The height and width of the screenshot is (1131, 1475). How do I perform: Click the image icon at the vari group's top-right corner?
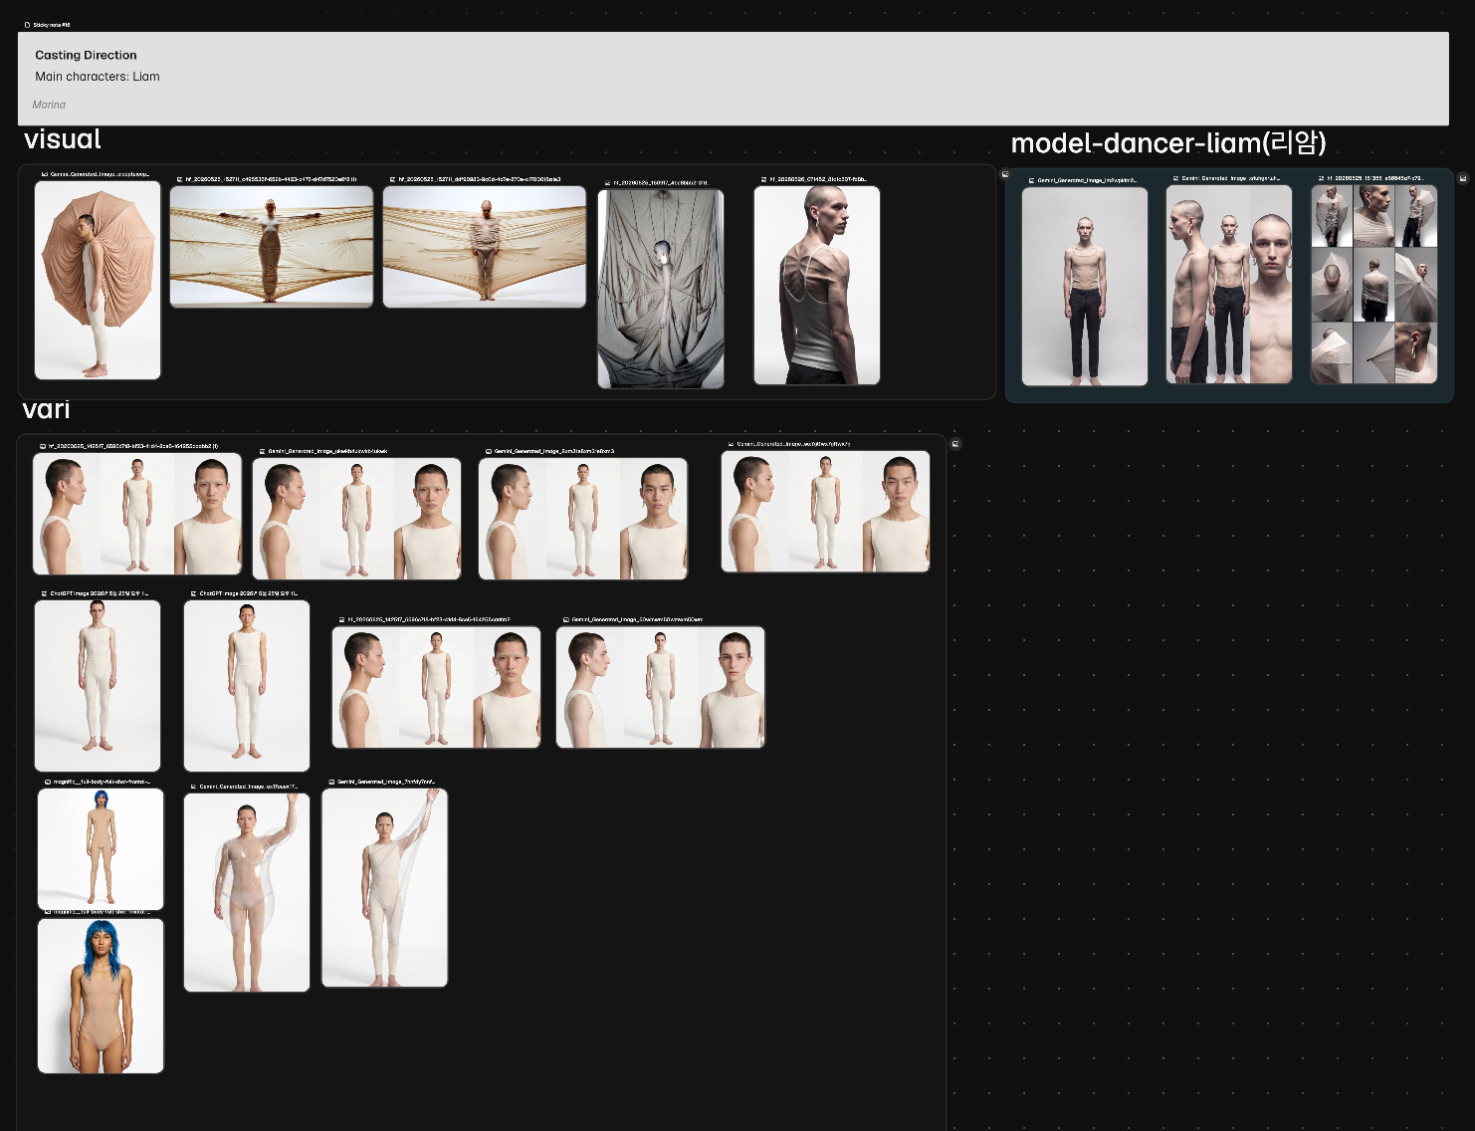[x=955, y=444]
